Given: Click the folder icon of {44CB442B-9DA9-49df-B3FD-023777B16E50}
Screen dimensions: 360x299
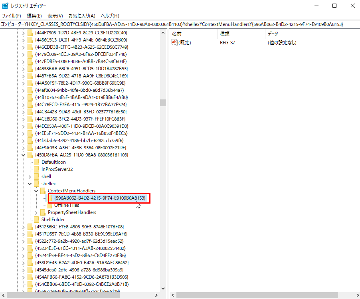Looking at the screenshot, I should tap(30, 112).
